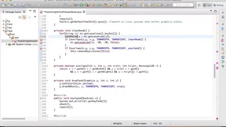226x127 pixels.
Task: Click 'Smart Insert' in the status bar
Action: click(140, 123)
